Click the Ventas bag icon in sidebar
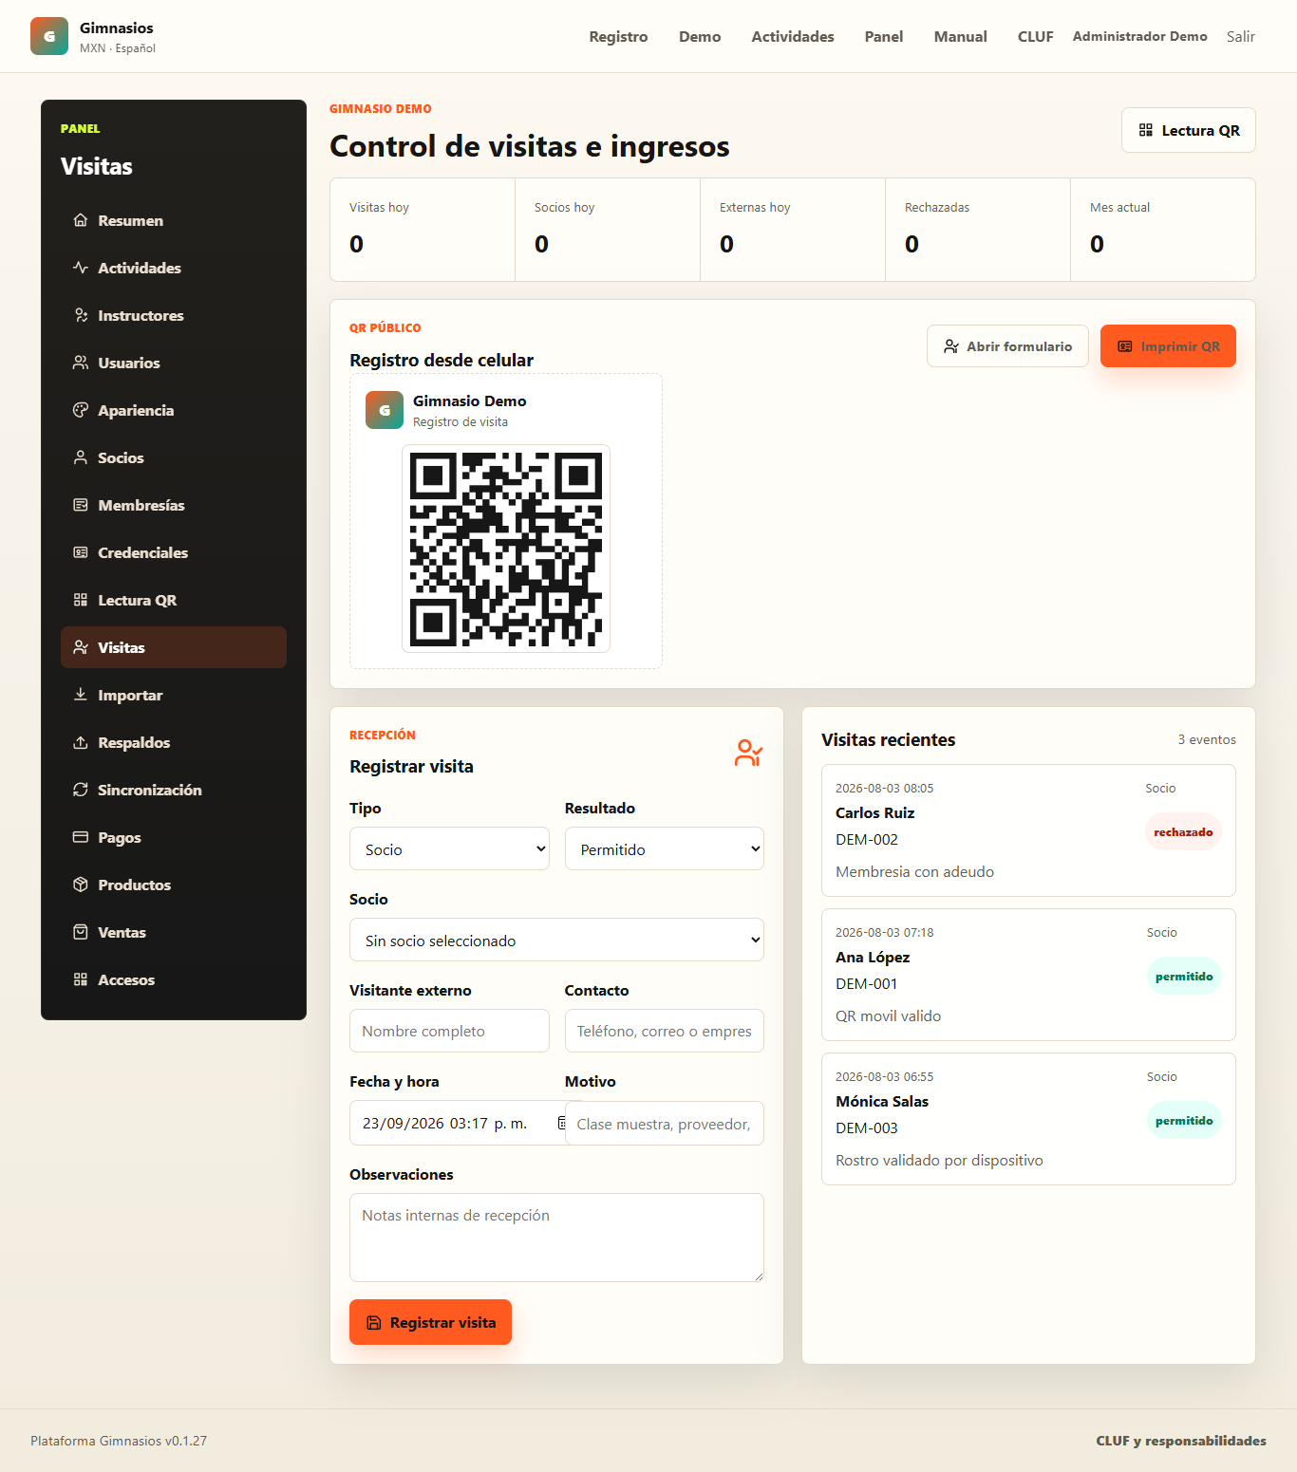The height and width of the screenshot is (1472, 1297). [x=81, y=932]
